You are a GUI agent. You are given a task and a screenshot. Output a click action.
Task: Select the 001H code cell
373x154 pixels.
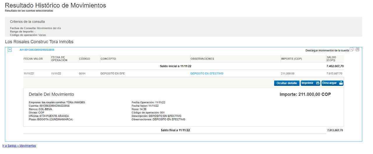pos(82,74)
